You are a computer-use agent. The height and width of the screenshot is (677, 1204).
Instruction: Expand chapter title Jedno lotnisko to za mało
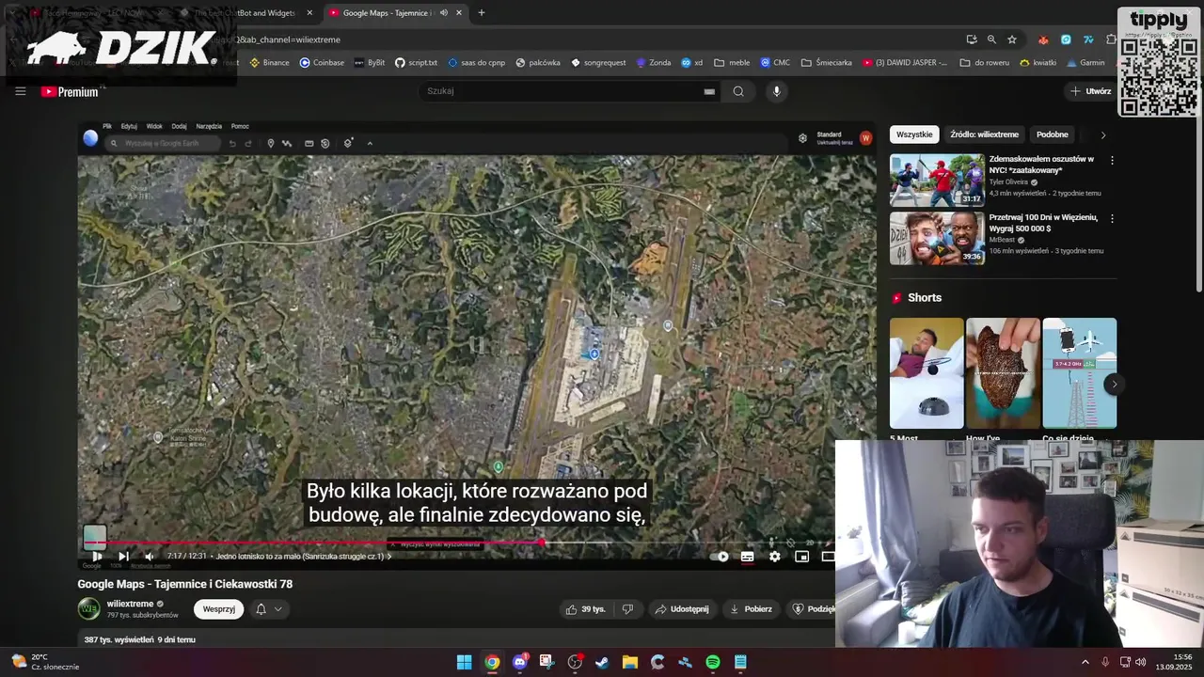pyautogui.click(x=304, y=556)
